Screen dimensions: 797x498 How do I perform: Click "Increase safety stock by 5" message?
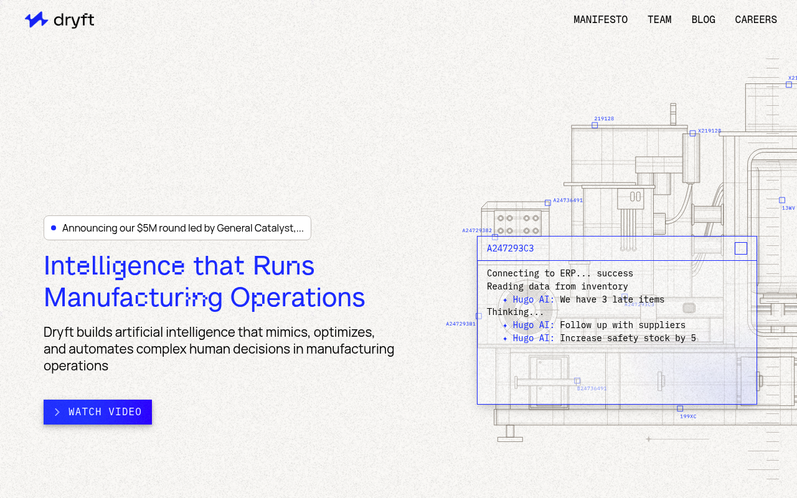pyautogui.click(x=628, y=338)
